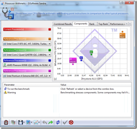Click the Dhrystone ALU (GIPS) axis label
The image size is (137, 129).
point(92,79)
